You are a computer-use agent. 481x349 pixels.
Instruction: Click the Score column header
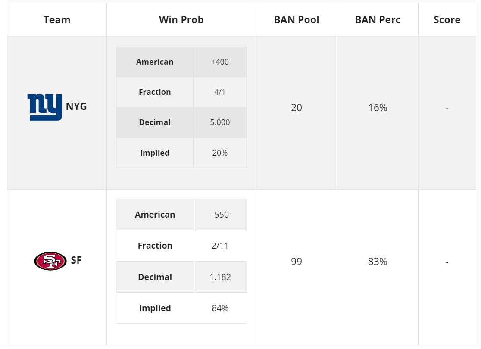coord(447,20)
